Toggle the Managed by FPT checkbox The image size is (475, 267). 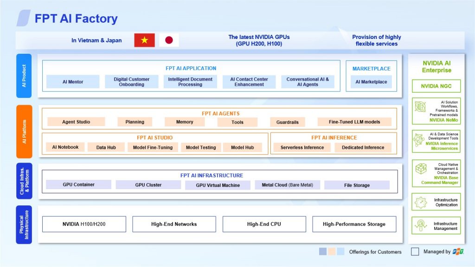pyautogui.click(x=414, y=251)
